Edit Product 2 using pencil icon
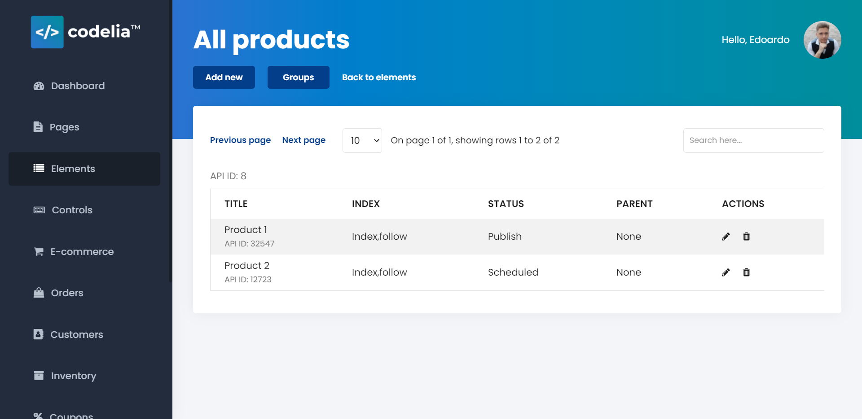 726,272
